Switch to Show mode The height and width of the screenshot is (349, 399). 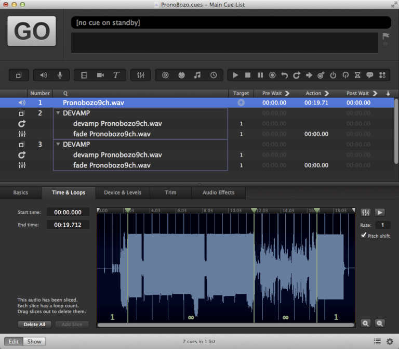(34, 342)
